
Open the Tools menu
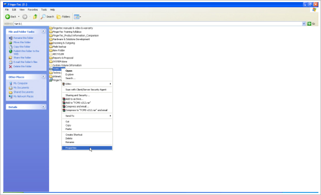[x=44, y=10]
